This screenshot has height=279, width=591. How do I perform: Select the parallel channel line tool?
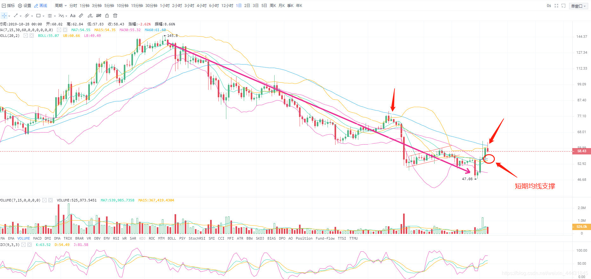(27, 16)
